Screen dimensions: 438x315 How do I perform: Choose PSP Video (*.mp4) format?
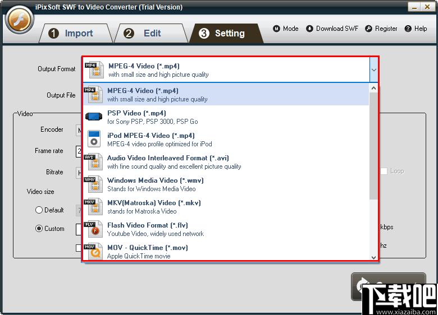[226, 117]
